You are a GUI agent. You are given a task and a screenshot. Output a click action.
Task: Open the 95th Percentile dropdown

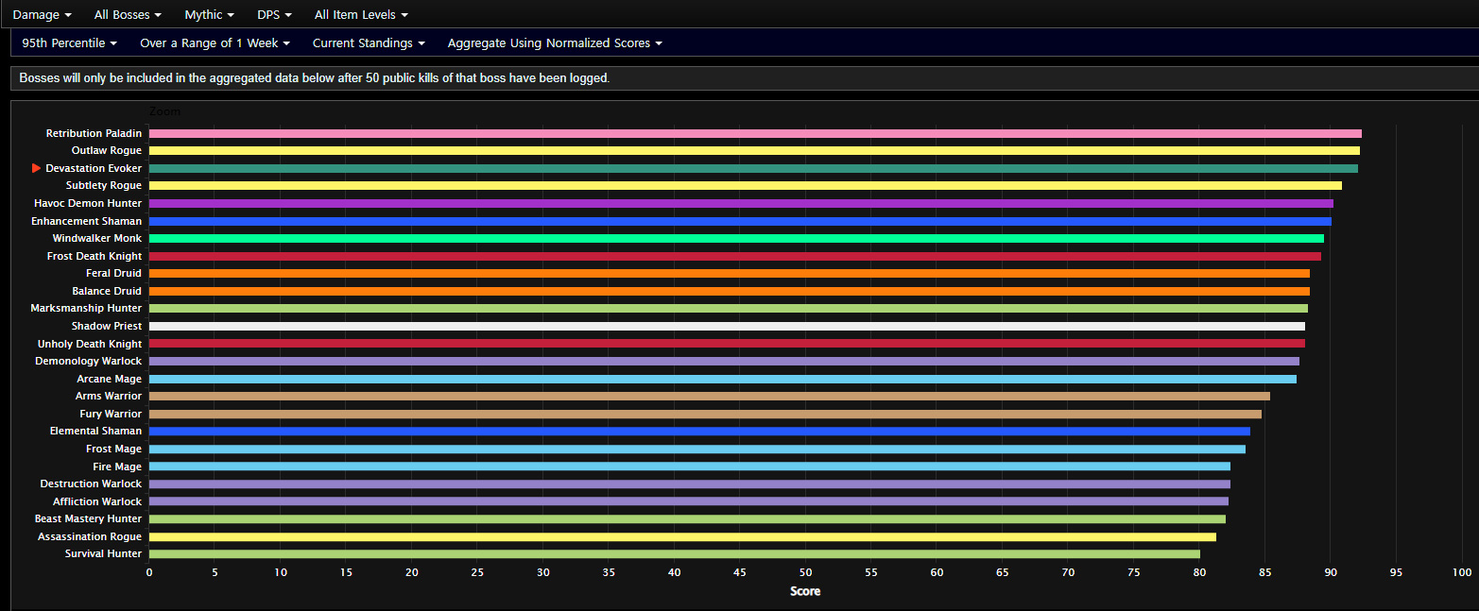coord(69,43)
